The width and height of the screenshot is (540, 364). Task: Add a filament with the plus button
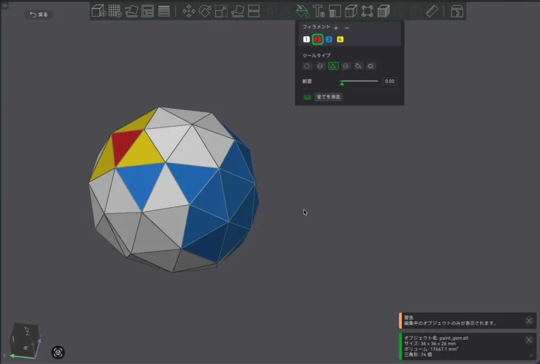pos(336,27)
